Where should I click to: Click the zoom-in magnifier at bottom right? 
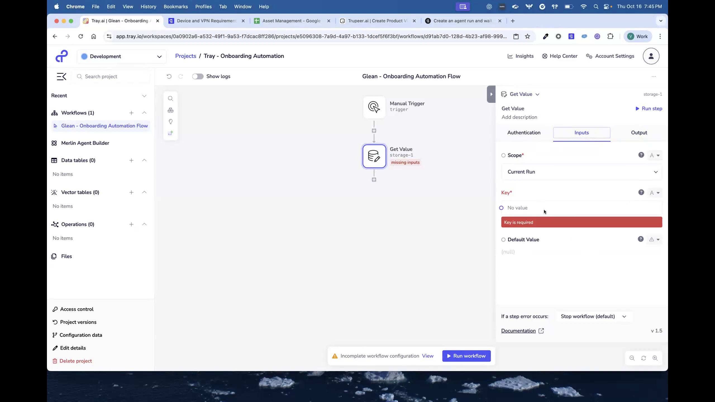[655, 358]
